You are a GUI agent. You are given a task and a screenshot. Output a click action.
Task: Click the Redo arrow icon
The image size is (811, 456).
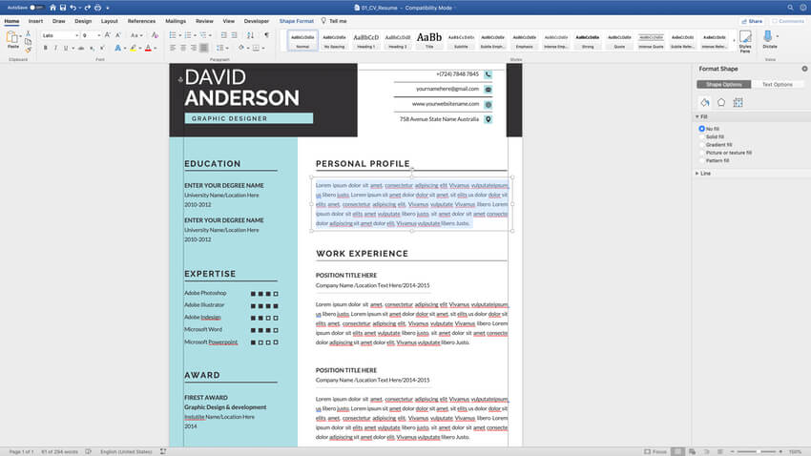tap(88, 8)
